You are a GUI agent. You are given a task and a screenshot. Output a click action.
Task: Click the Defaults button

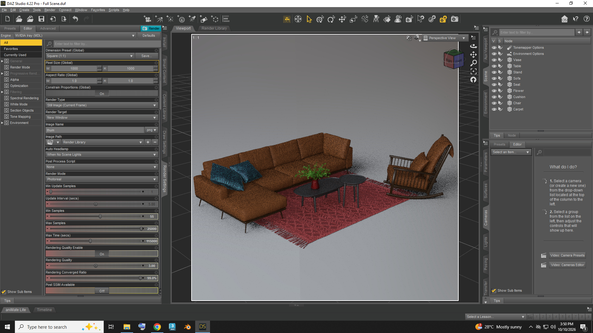coord(149,35)
